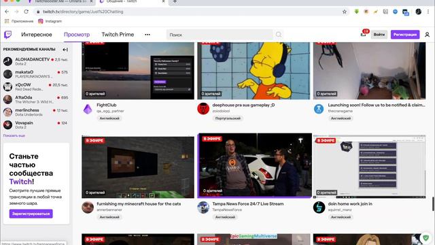
Task: Open the Twitch home logo
Action: pos(7,35)
